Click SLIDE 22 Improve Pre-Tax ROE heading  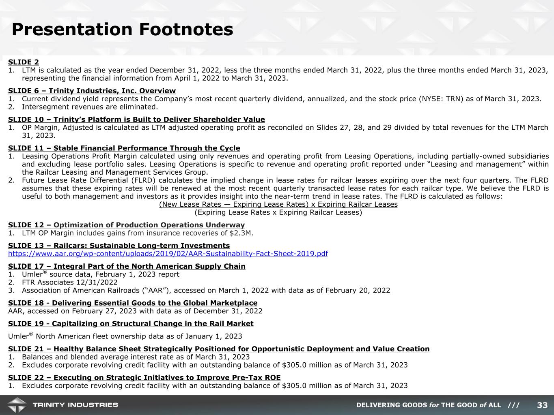pyautogui.click(x=144, y=378)
